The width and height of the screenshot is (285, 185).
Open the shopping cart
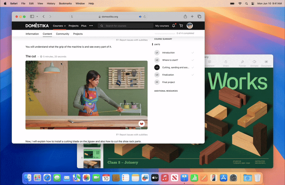[x=181, y=26]
